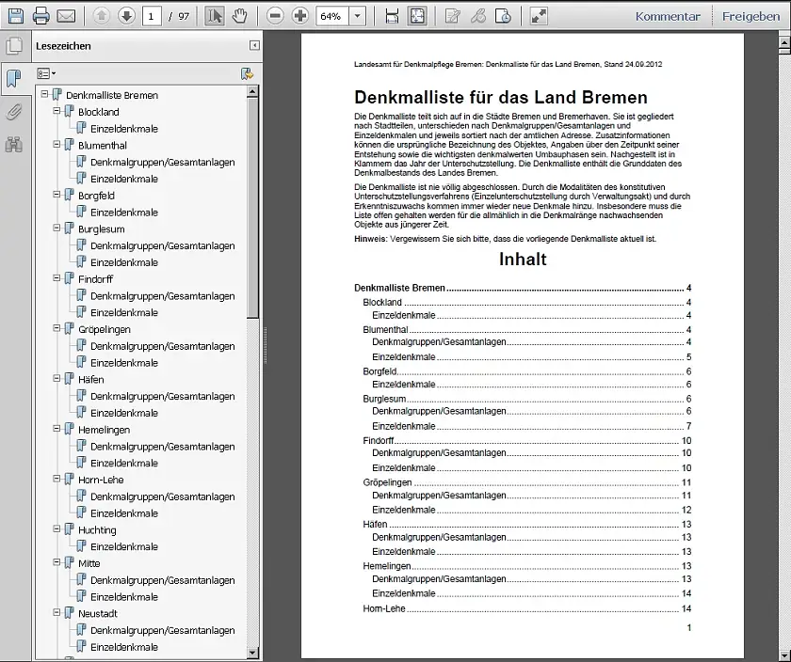This screenshot has width=791, height=662.
Task: Open the zoom percentage dropdown arrow
Action: point(357,16)
